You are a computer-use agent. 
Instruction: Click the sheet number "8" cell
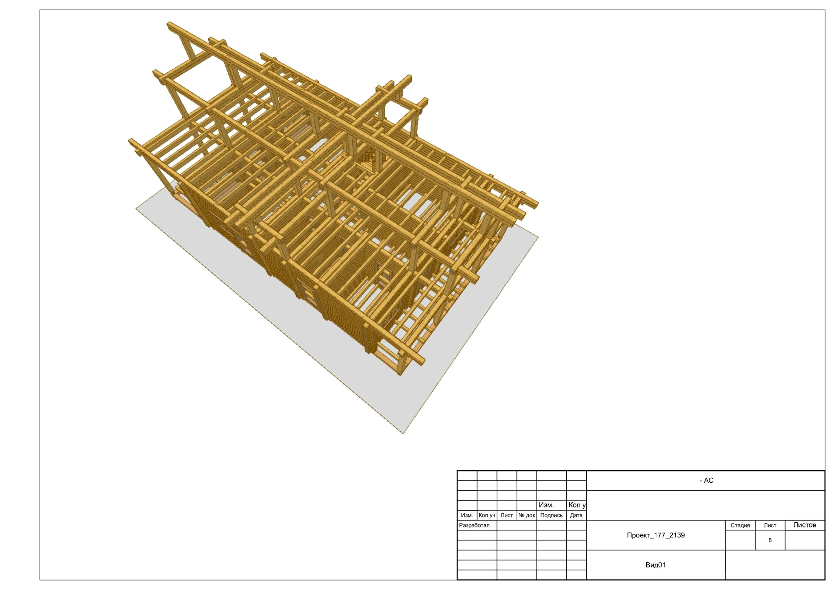pyautogui.click(x=770, y=540)
